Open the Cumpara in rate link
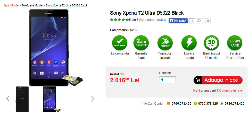This screenshot has width=249, height=117. pyautogui.click(x=230, y=91)
